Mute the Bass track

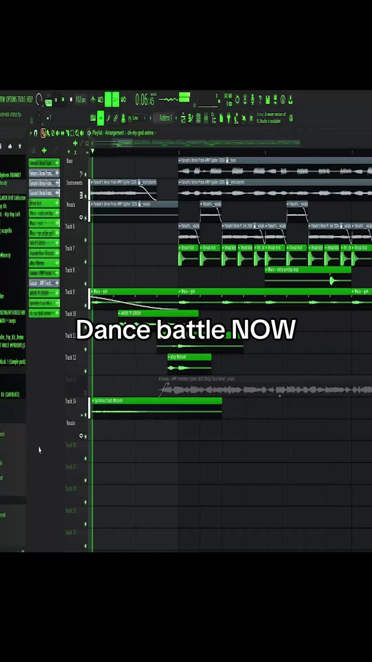[x=85, y=174]
